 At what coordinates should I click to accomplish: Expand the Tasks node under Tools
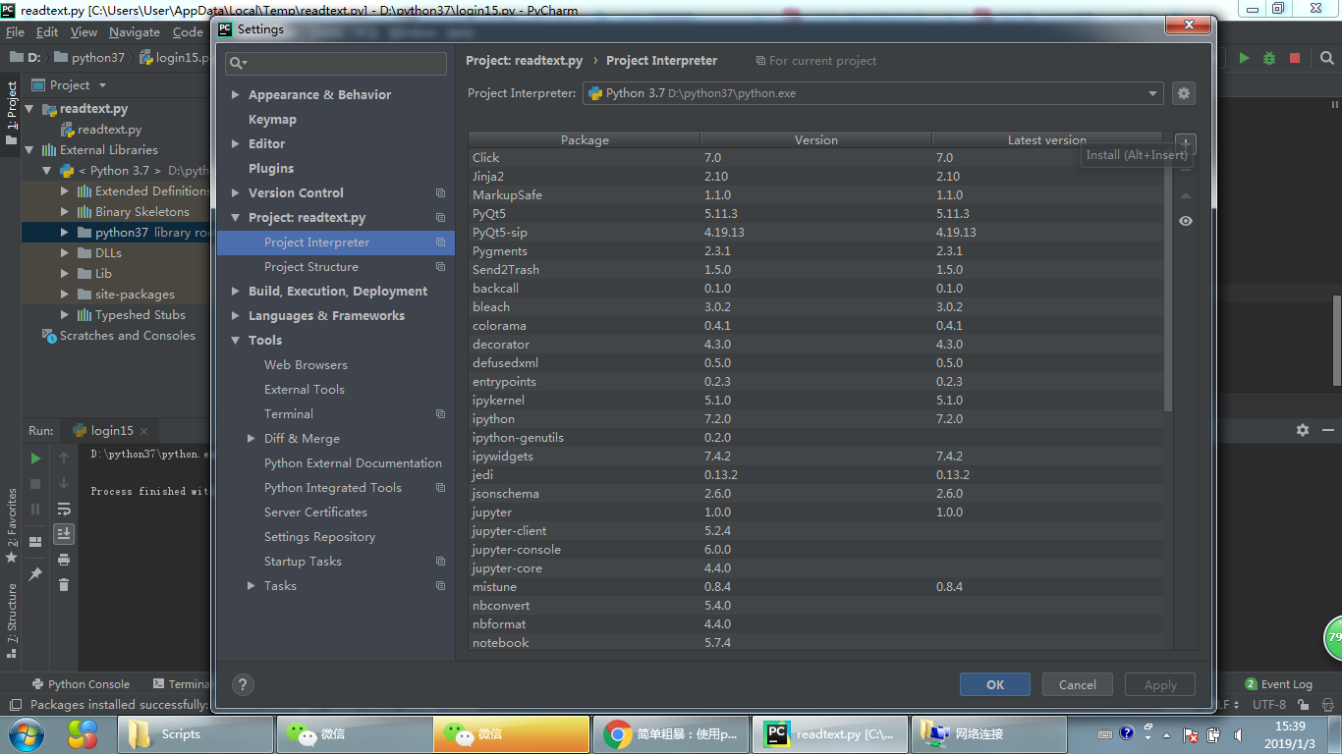[x=252, y=585]
